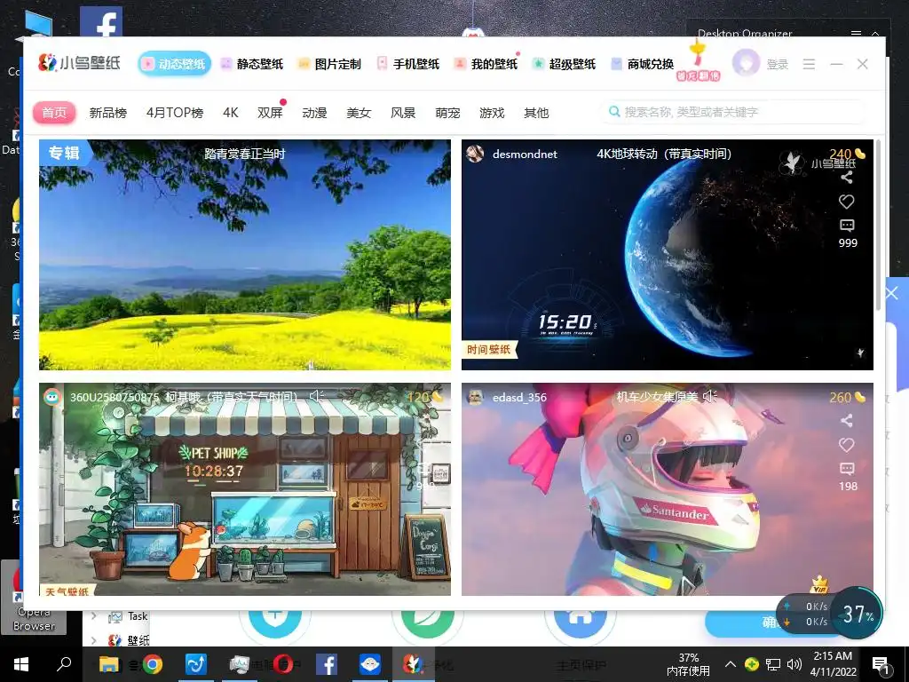Click the promotional tassel icon beside 商城兑换
The image size is (909, 682).
point(698,60)
